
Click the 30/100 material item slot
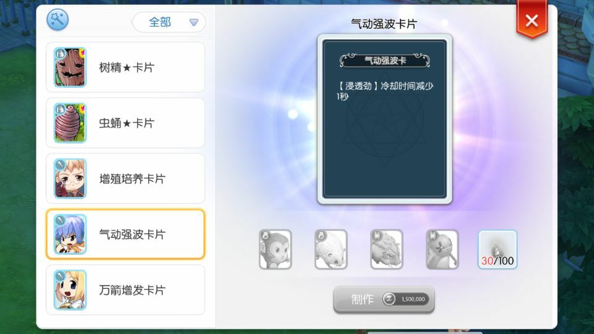pyautogui.click(x=497, y=249)
